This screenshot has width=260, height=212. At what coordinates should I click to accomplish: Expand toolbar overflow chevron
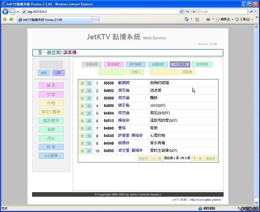pos(257,17)
